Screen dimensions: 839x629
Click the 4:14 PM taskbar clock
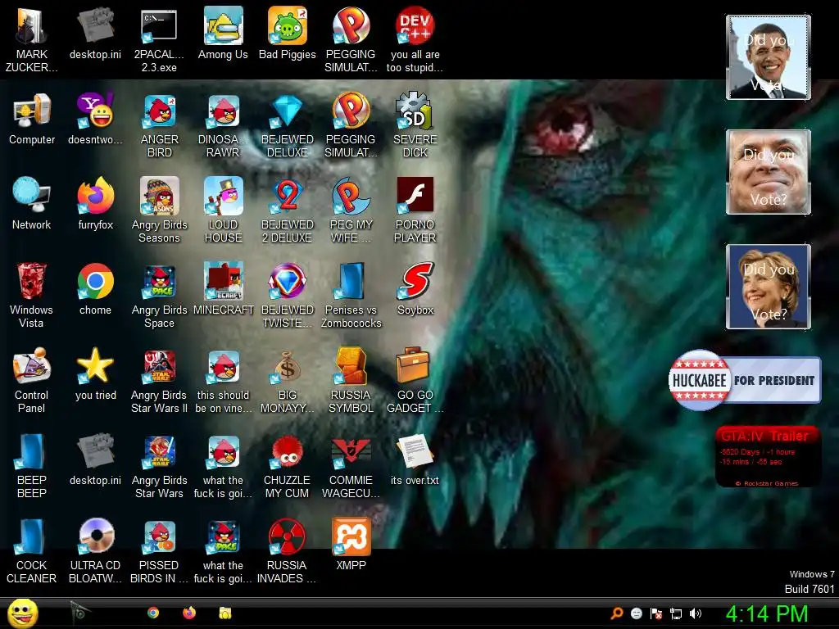point(766,614)
